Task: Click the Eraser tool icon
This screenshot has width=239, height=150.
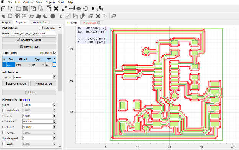Action: coord(82,16)
